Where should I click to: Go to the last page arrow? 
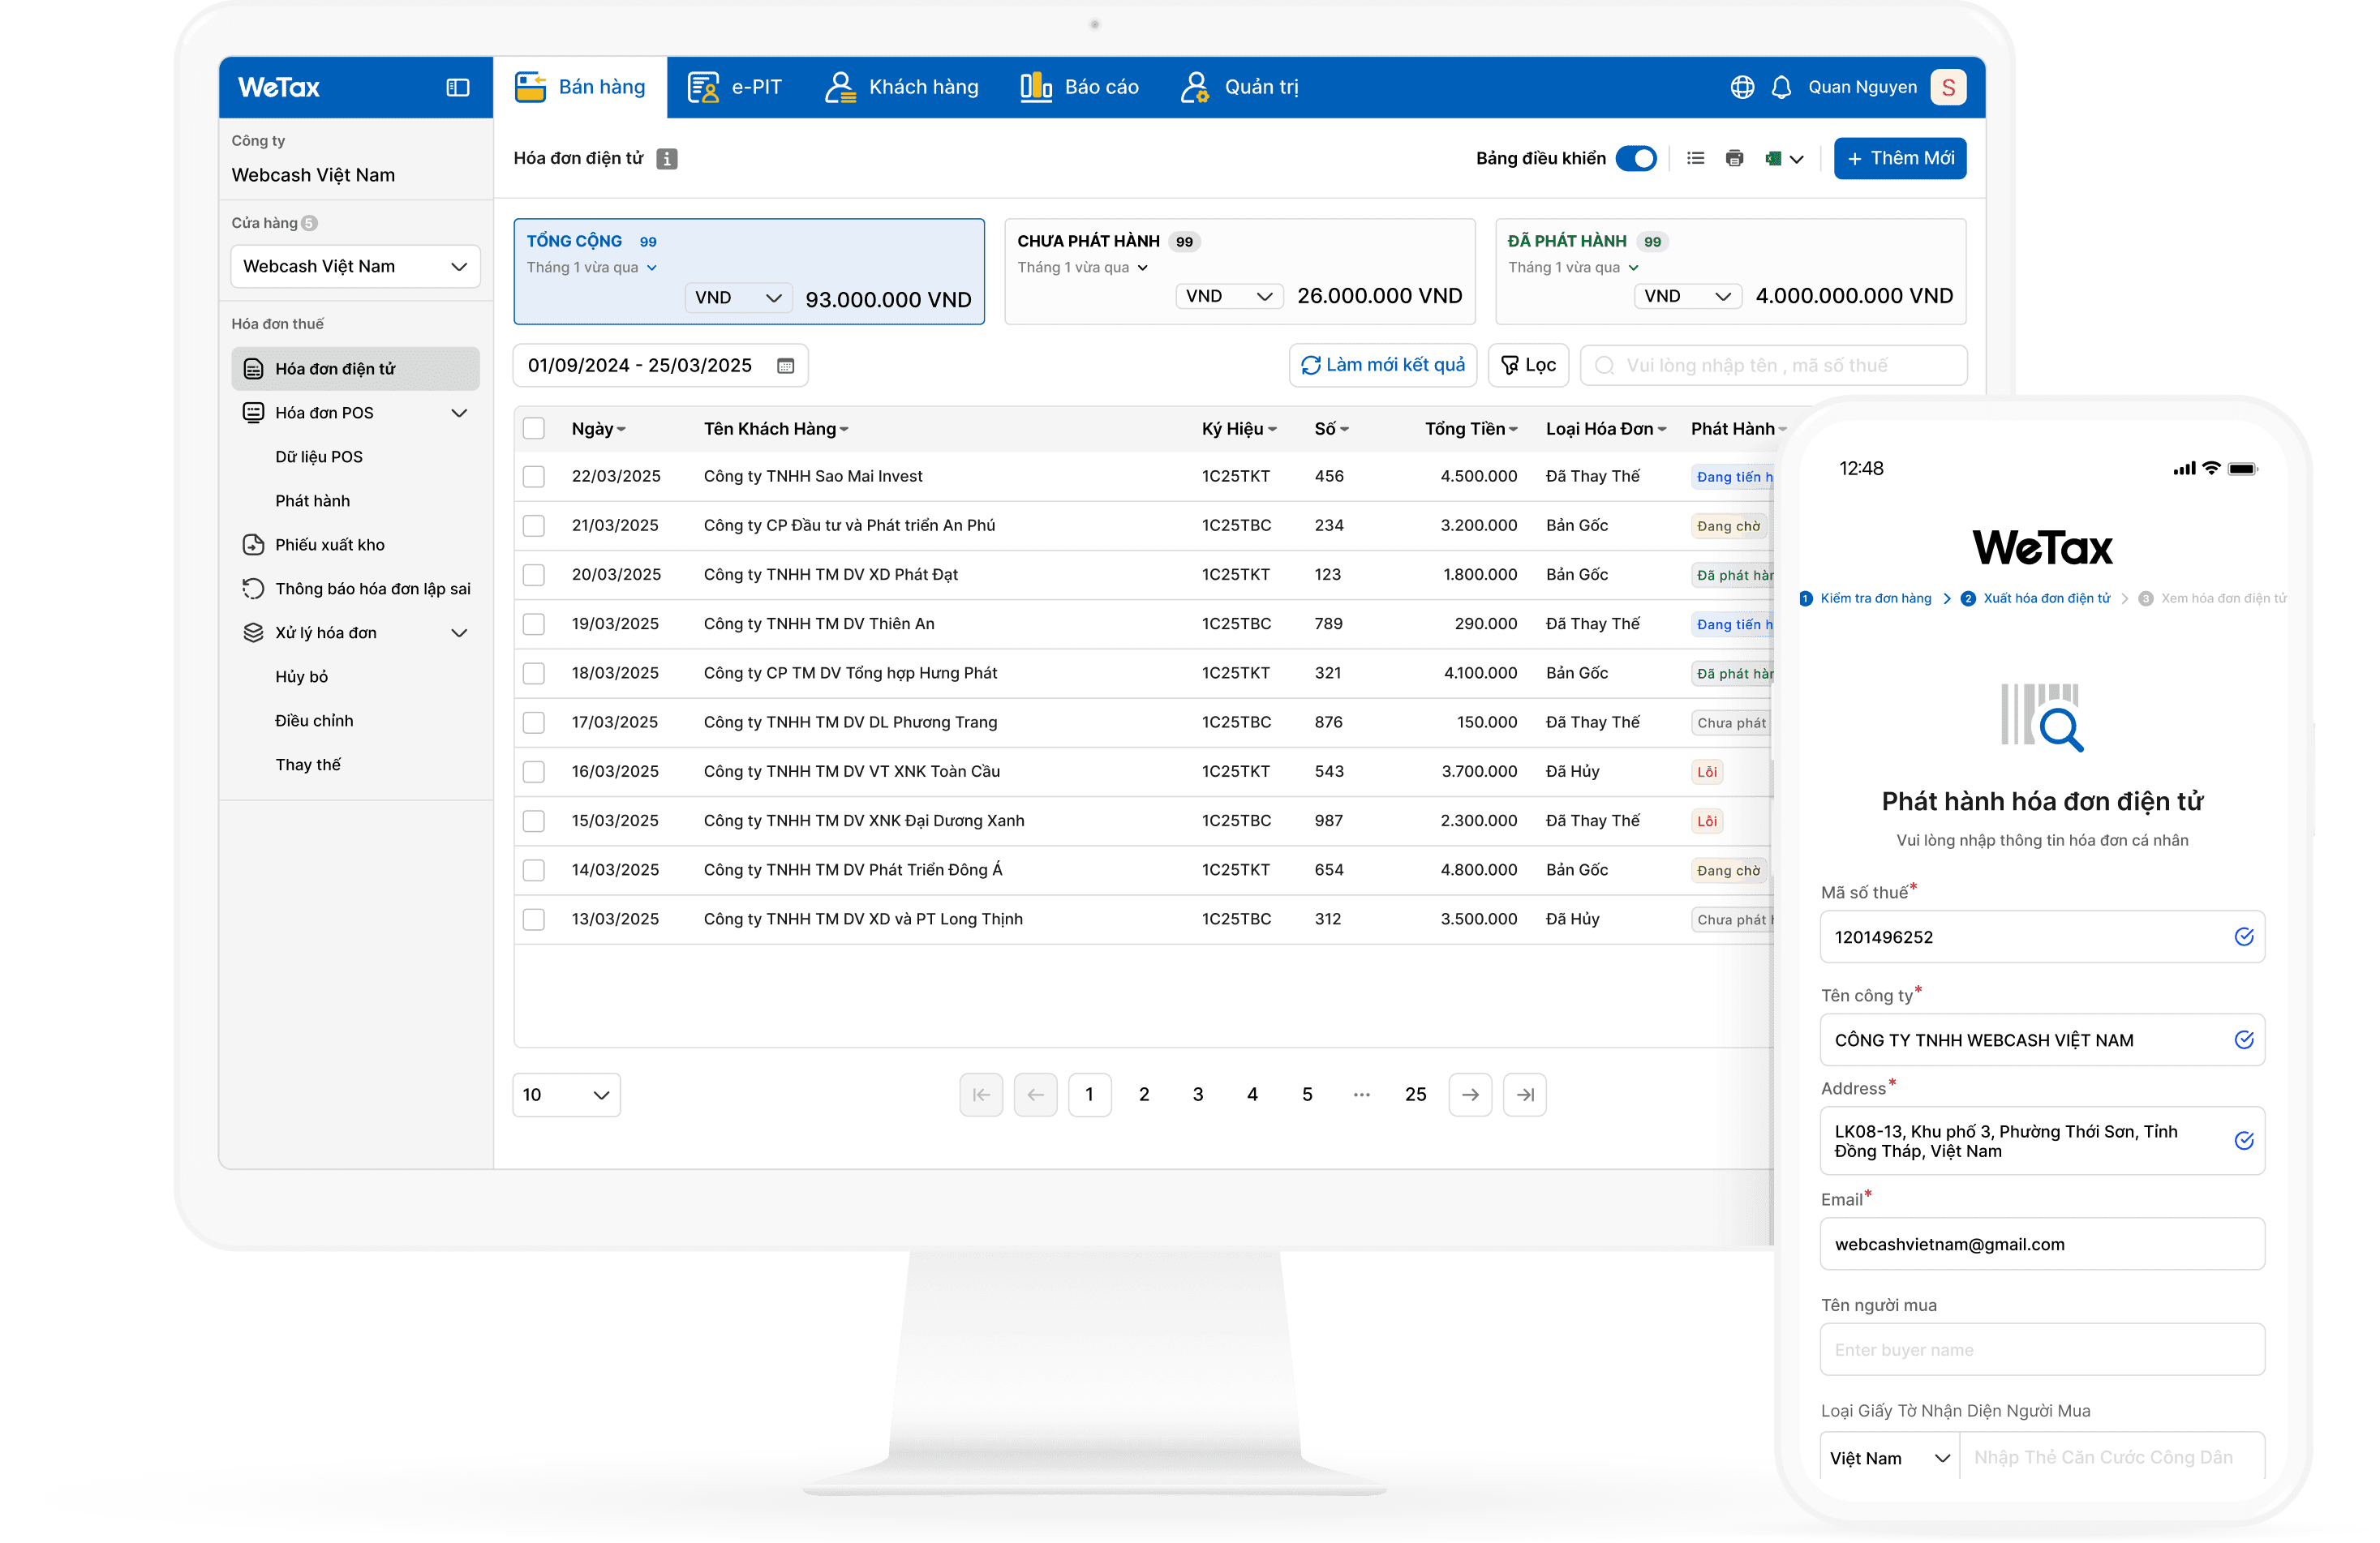(1525, 1095)
